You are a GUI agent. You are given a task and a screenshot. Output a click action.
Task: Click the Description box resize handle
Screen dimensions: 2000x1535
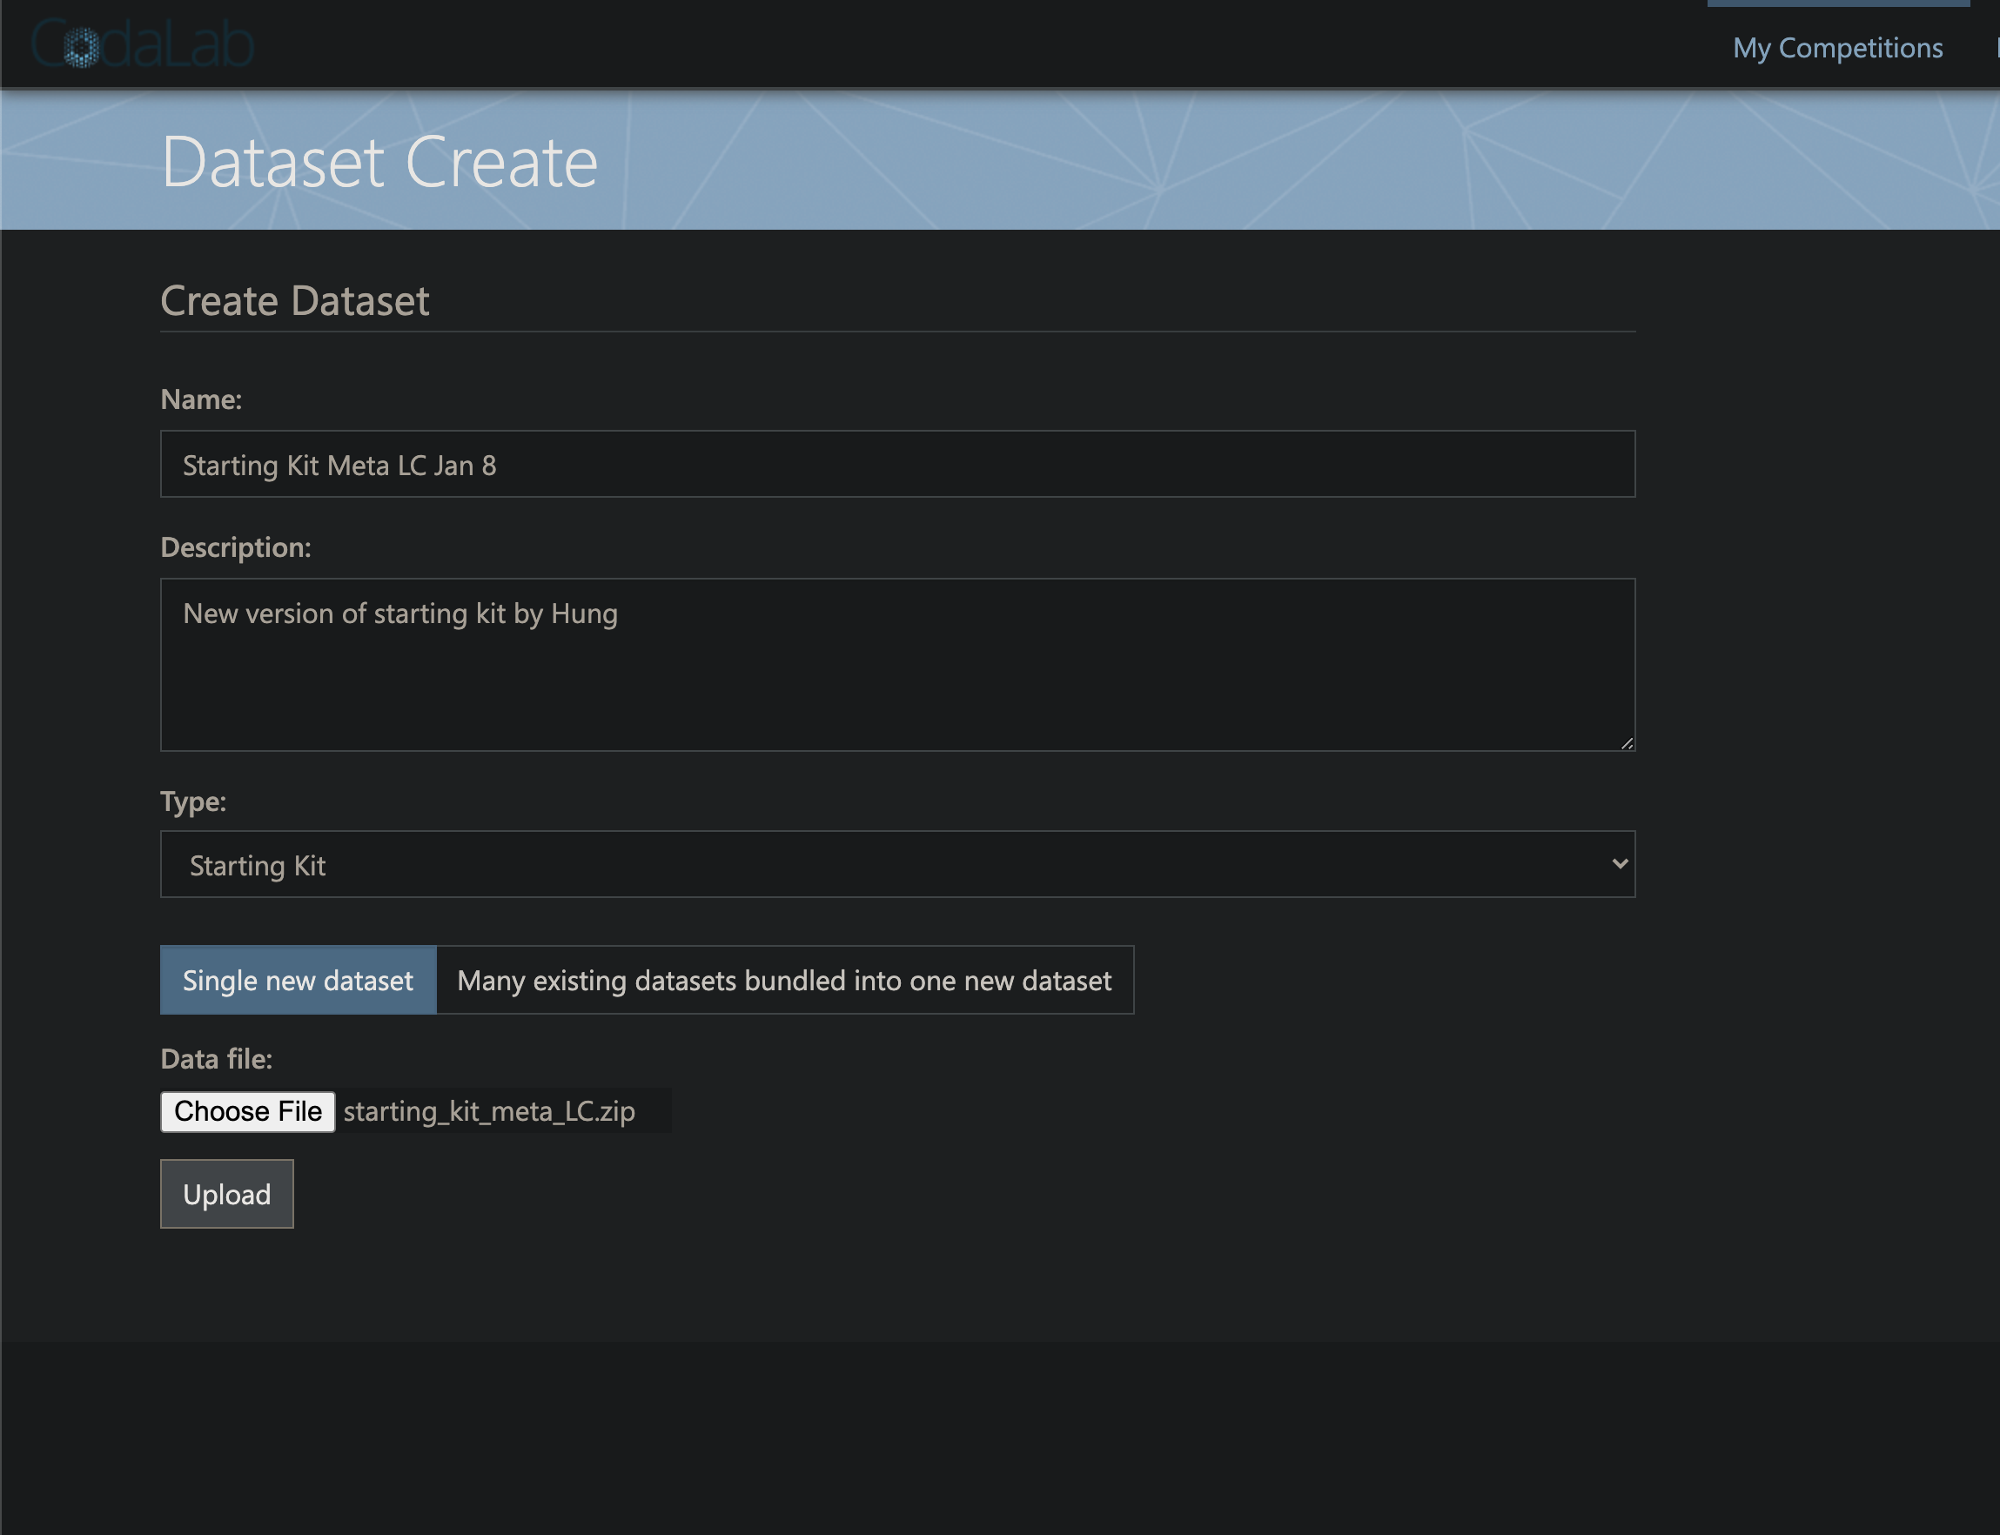pyautogui.click(x=1629, y=743)
